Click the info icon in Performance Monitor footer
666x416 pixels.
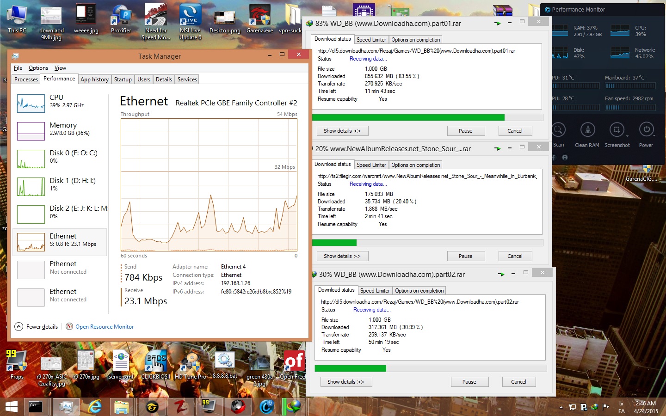tap(565, 158)
